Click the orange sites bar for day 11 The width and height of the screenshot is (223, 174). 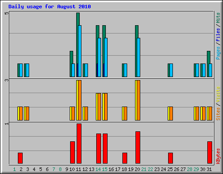[80, 100]
